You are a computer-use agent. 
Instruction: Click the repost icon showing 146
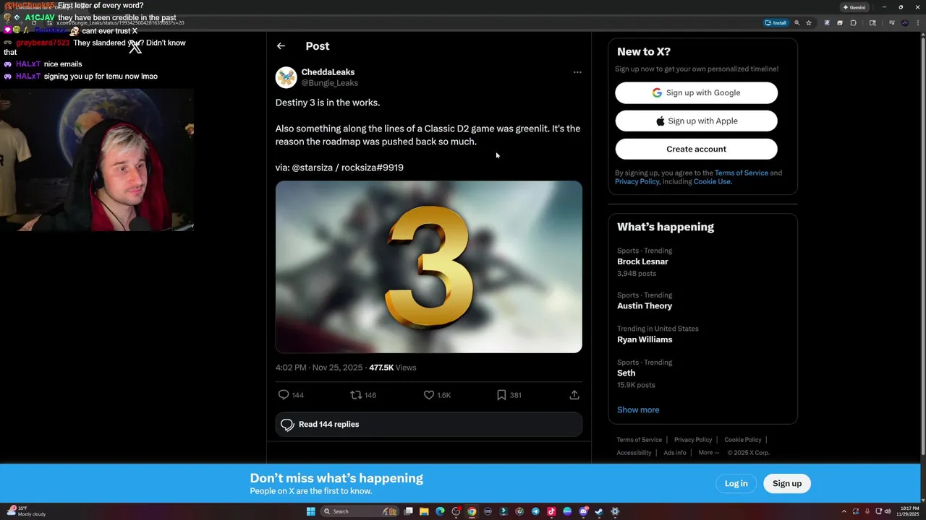pyautogui.click(x=356, y=395)
